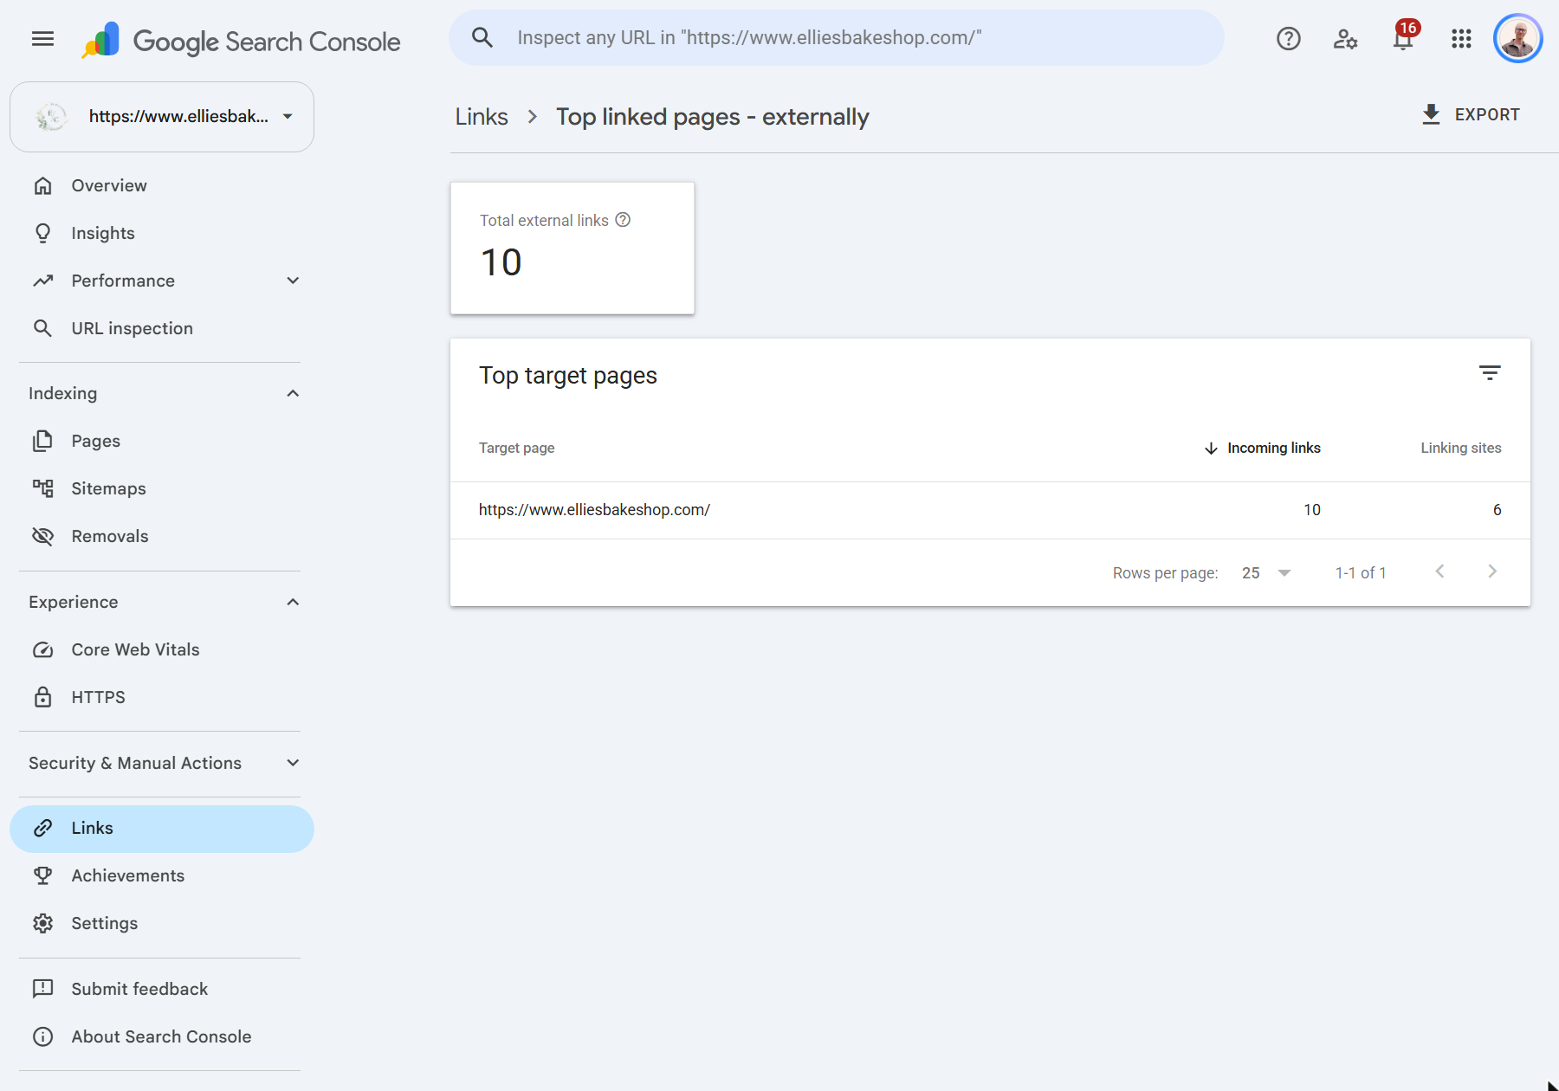
Task: Open URL inspection in sidebar
Action: [162, 328]
